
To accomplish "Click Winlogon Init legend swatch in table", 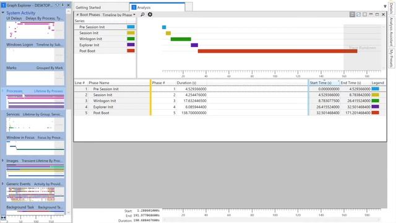I will [376, 101].
